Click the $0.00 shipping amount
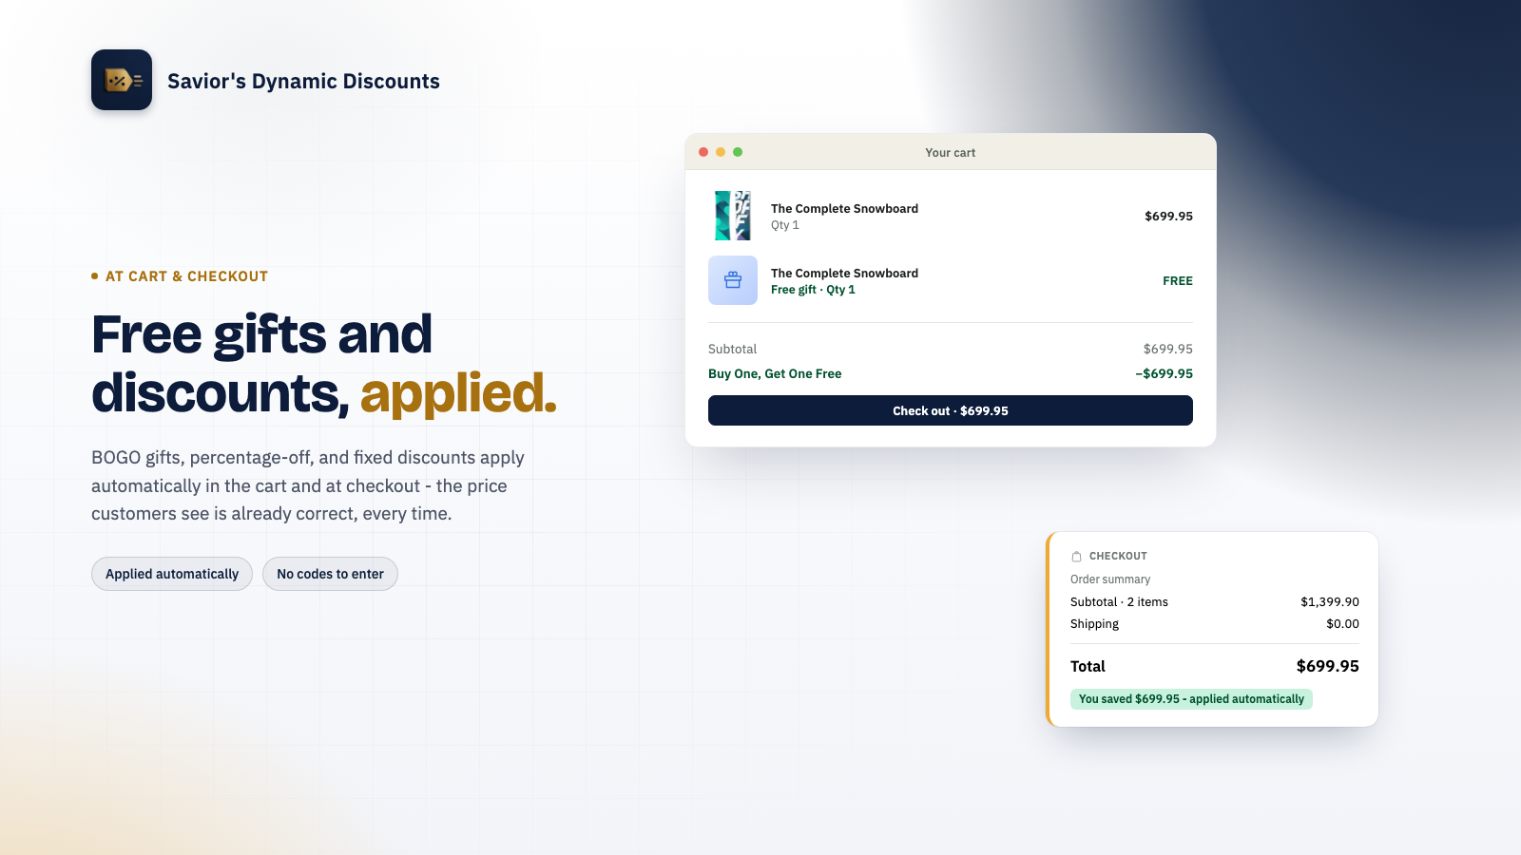Image resolution: width=1521 pixels, height=855 pixels. (1342, 624)
